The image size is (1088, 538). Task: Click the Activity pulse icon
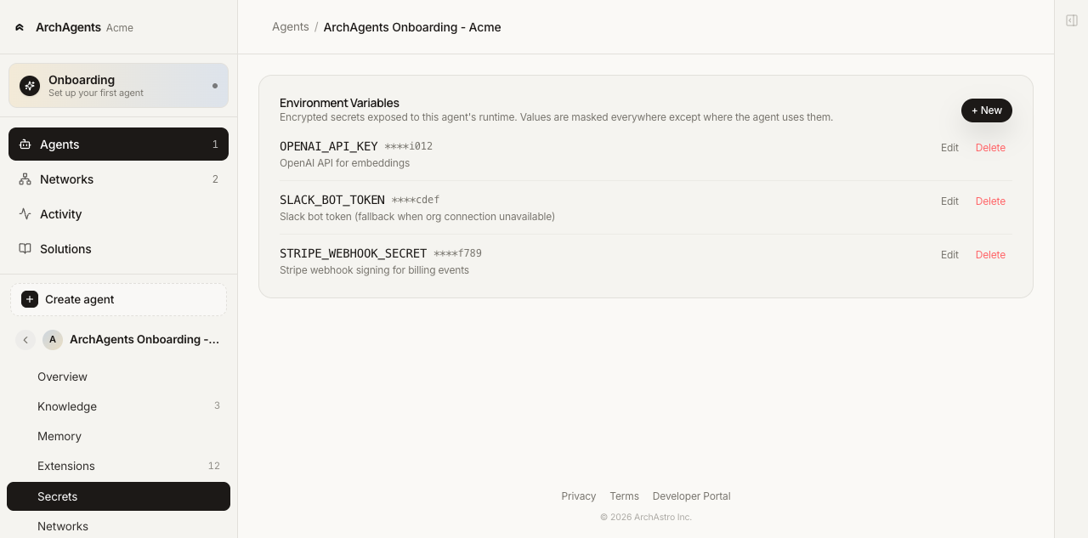tap(25, 214)
